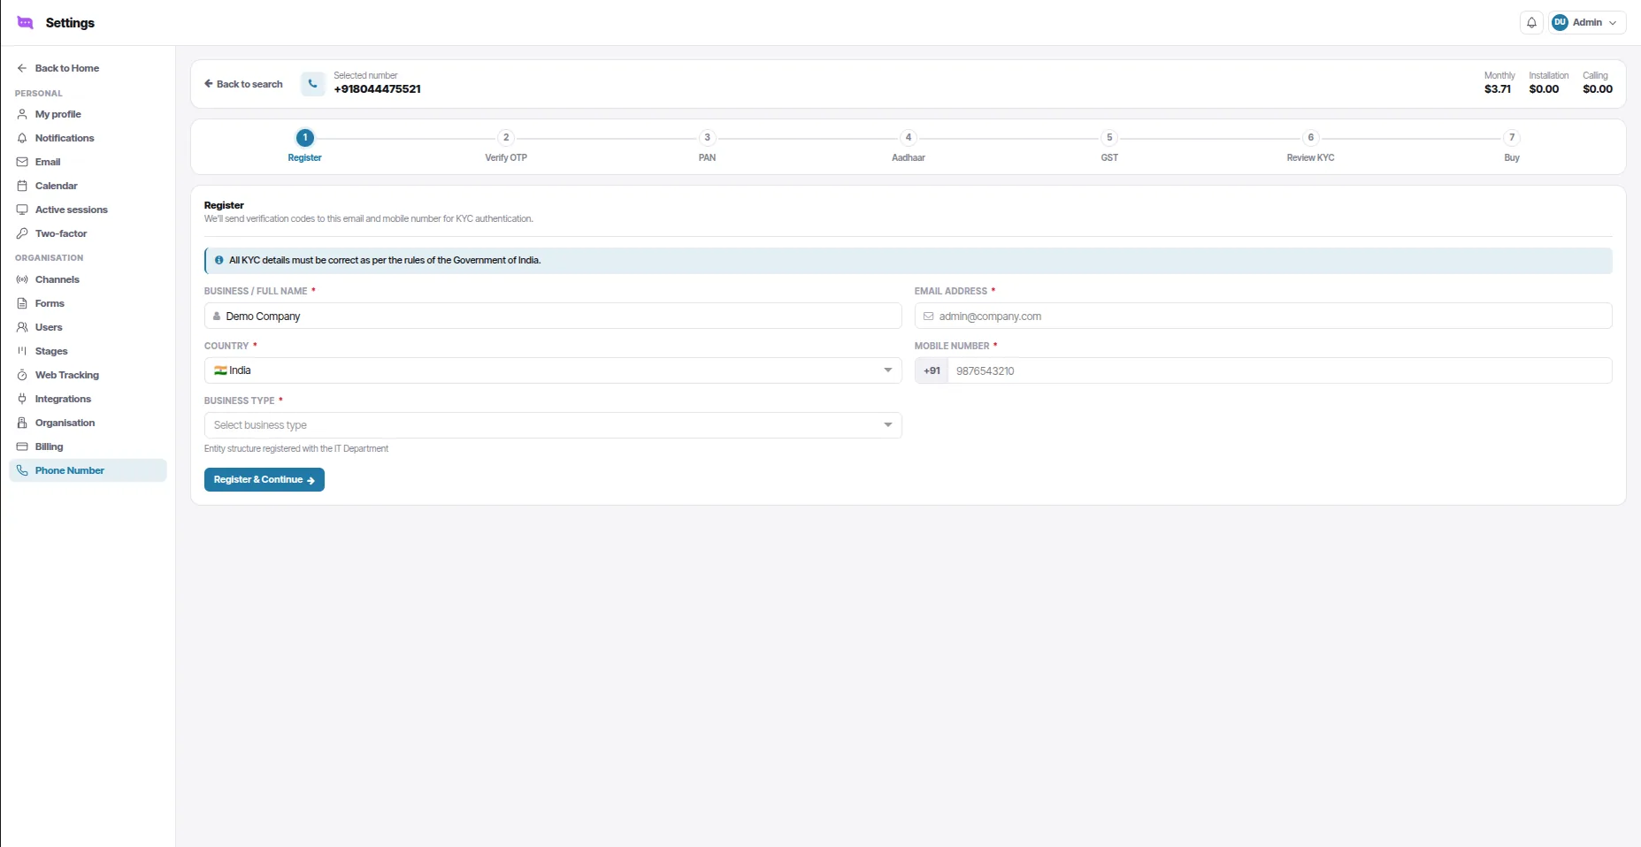Image resolution: width=1641 pixels, height=847 pixels.
Task: Return via Back to search
Action: pyautogui.click(x=243, y=84)
